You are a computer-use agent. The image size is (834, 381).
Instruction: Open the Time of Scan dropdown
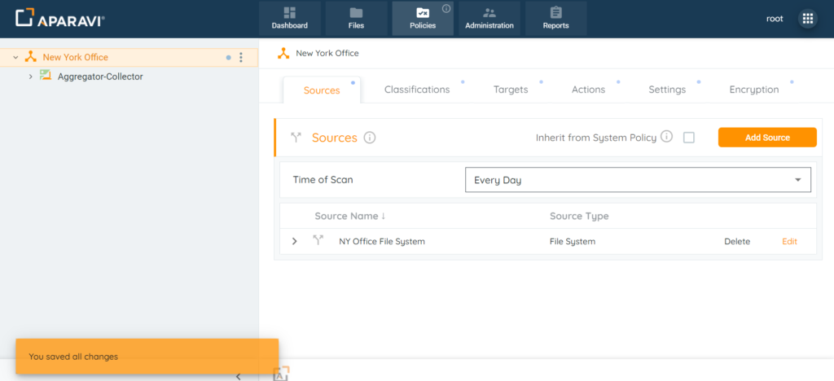tap(638, 180)
